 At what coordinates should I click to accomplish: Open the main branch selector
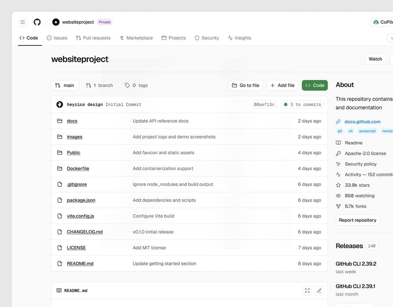(x=65, y=85)
